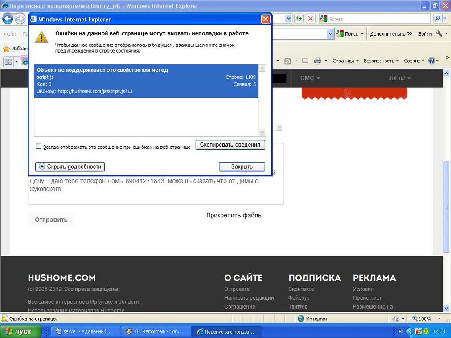Click 'Скопировать сведения' button

click(230, 145)
